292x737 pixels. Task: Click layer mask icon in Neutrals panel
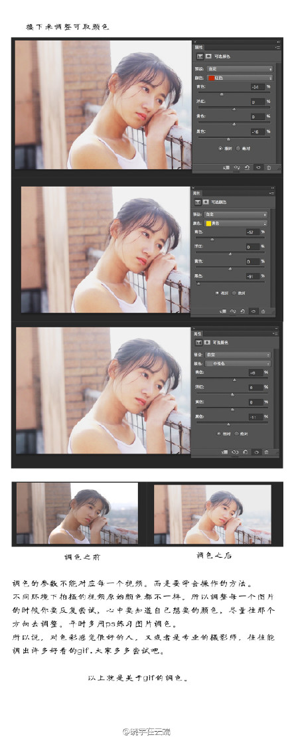click(207, 342)
